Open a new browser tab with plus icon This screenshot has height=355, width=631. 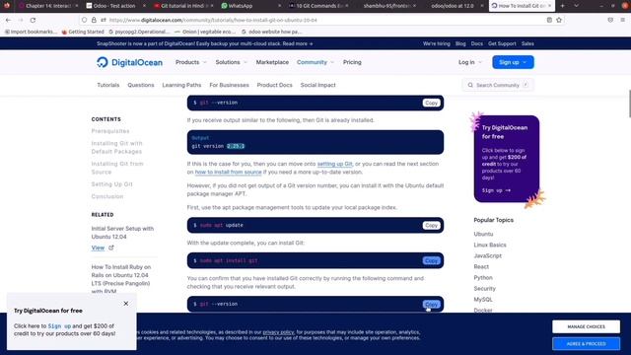pos(562,6)
